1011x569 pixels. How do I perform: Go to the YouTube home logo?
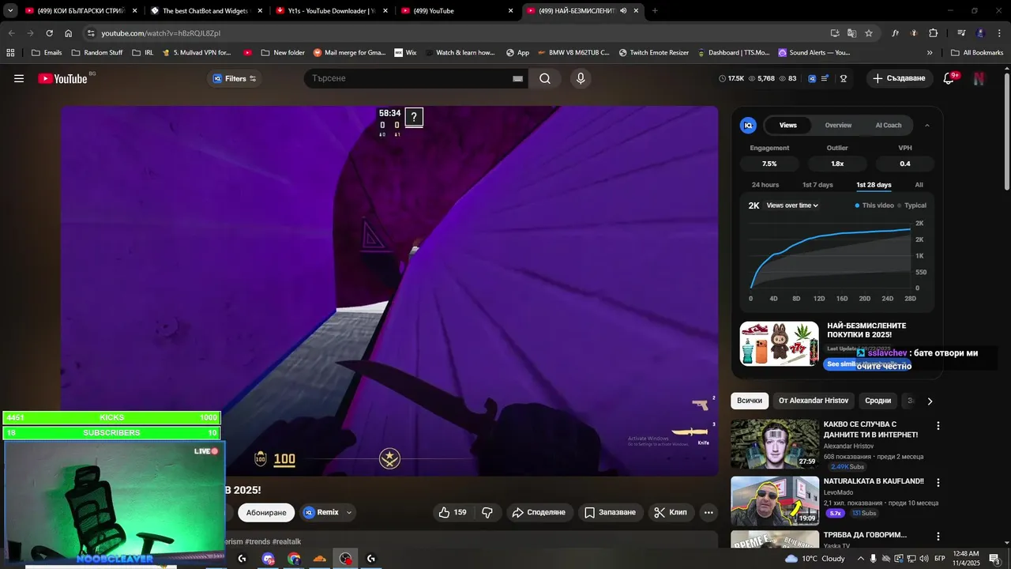coord(62,78)
